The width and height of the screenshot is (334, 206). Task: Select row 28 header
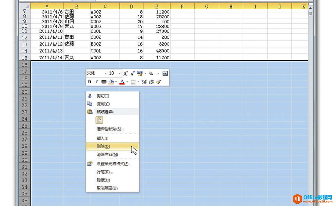coord(25,146)
